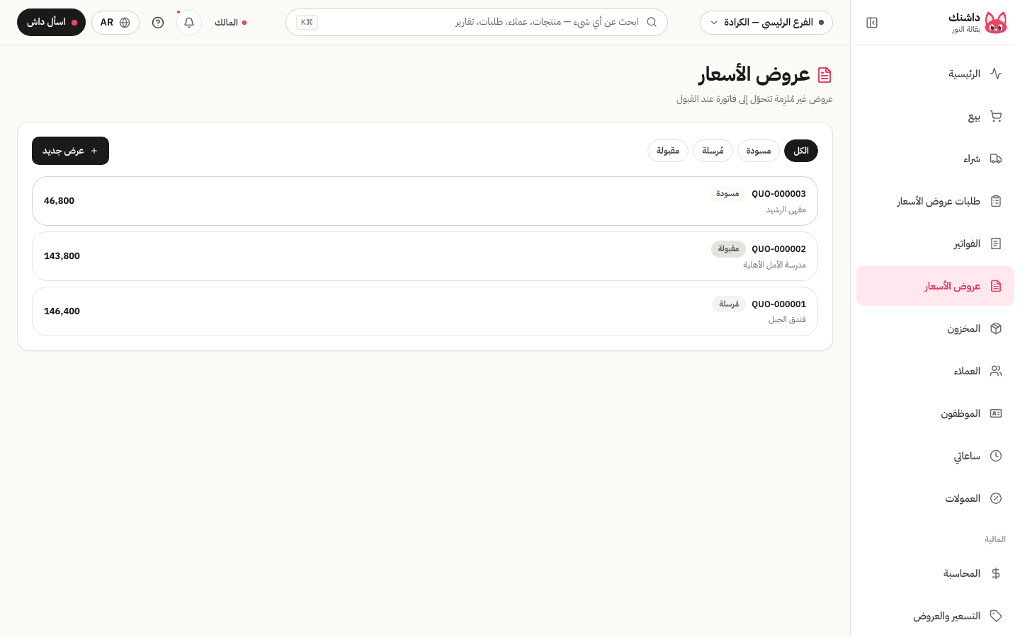Click the ساعاتي clock icon
The width and height of the screenshot is (1020, 637).
(996, 456)
